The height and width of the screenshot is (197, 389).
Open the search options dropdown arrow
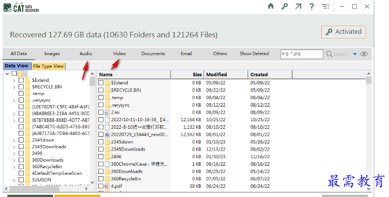(355, 54)
